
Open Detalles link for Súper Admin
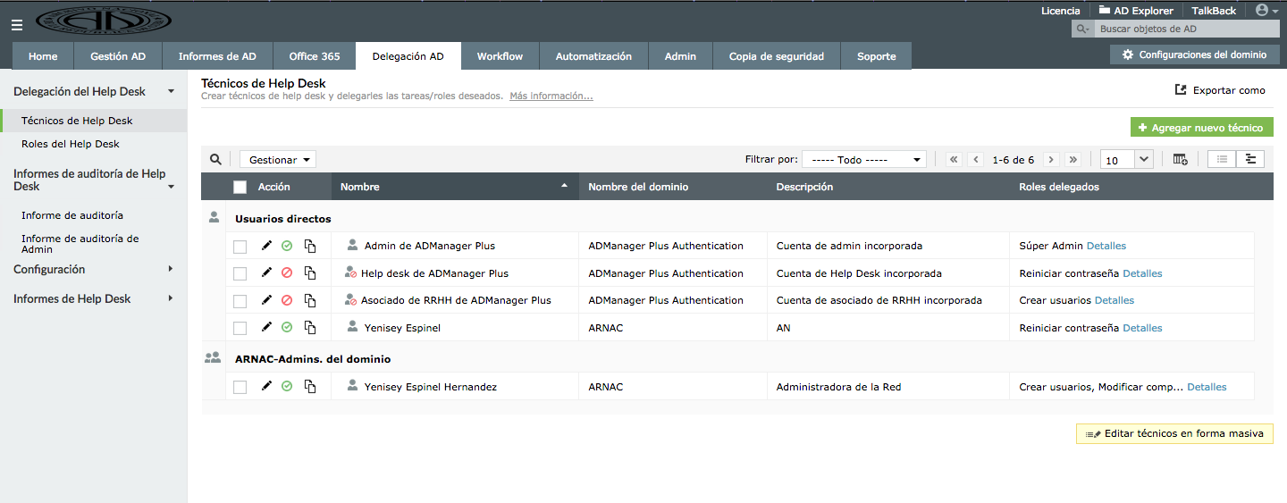(x=1106, y=246)
